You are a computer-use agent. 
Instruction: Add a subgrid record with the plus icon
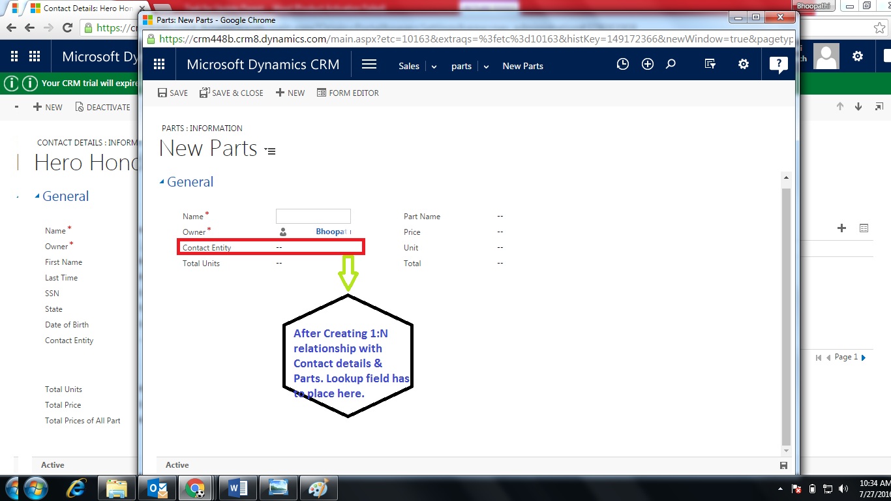pyautogui.click(x=841, y=228)
